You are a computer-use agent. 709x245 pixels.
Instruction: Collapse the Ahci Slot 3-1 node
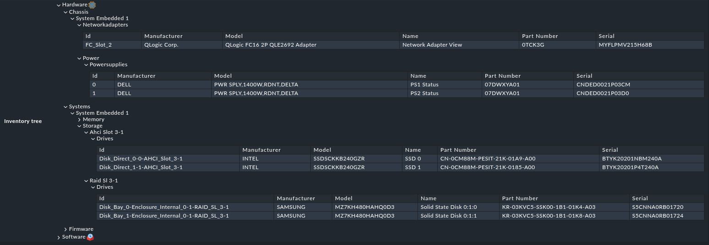[x=86, y=133]
